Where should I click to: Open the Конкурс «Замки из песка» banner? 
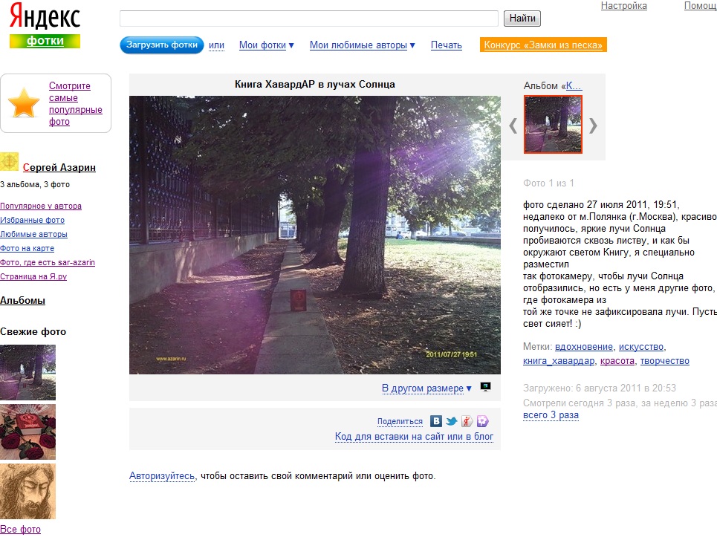(543, 45)
